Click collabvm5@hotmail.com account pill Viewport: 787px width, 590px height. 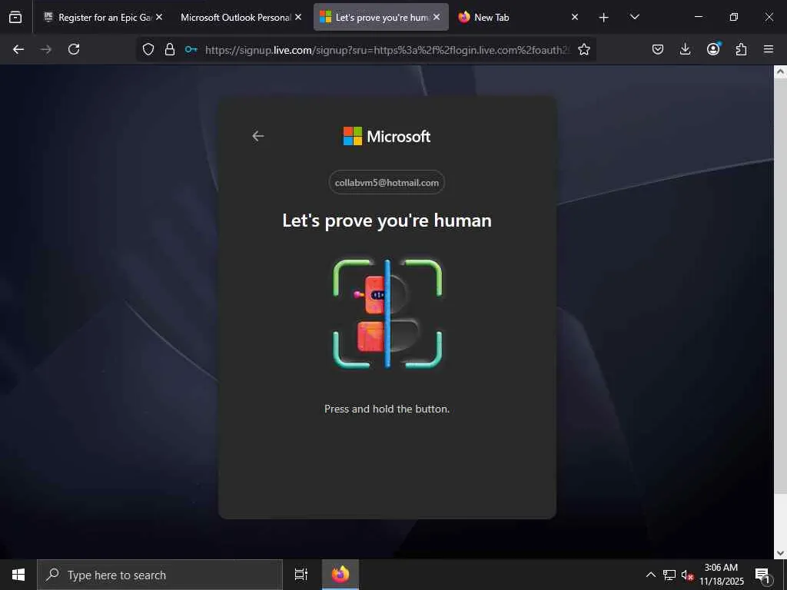click(387, 183)
